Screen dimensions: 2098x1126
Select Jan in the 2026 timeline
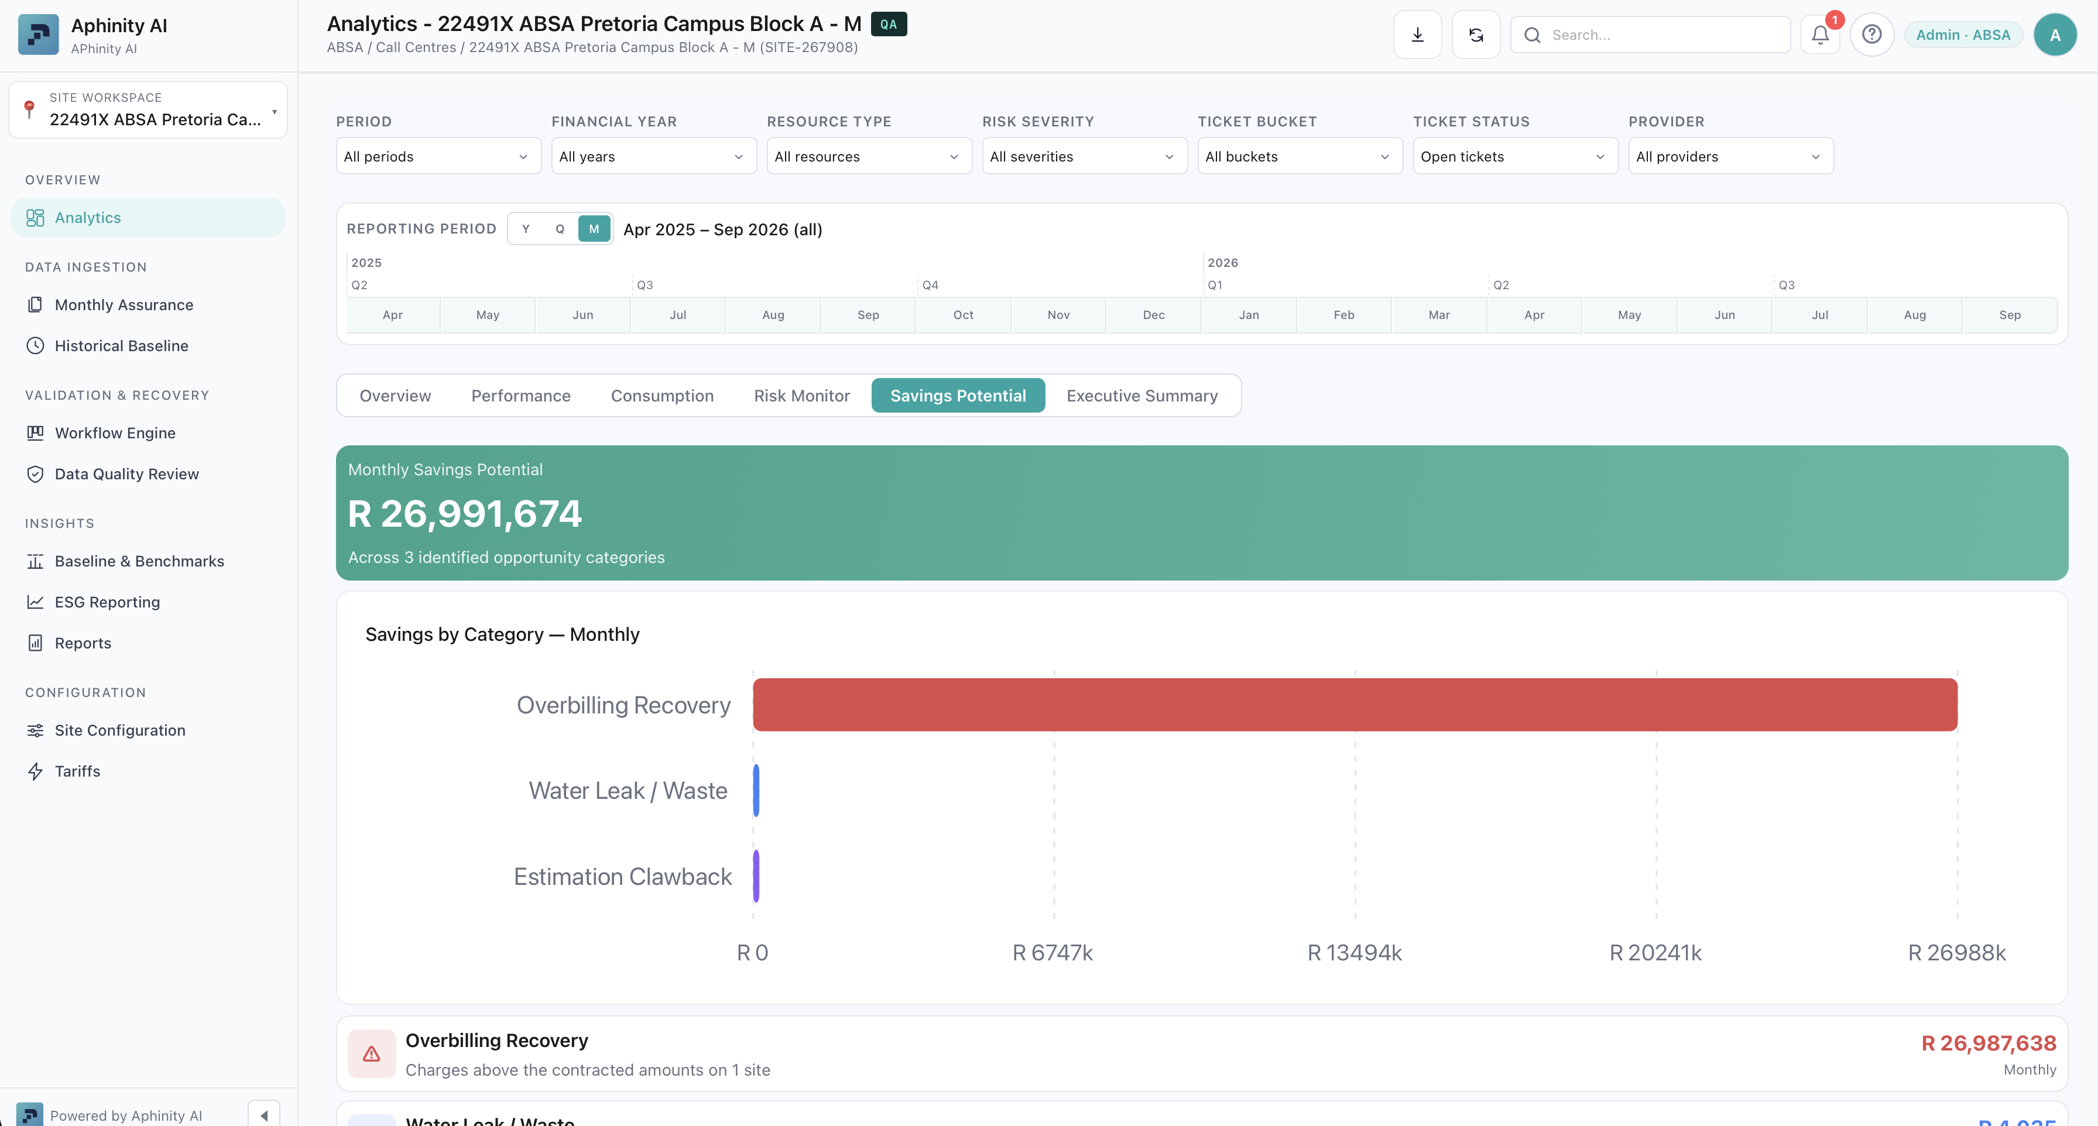tap(1249, 315)
